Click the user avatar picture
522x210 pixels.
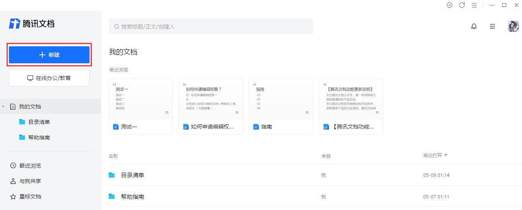513,26
